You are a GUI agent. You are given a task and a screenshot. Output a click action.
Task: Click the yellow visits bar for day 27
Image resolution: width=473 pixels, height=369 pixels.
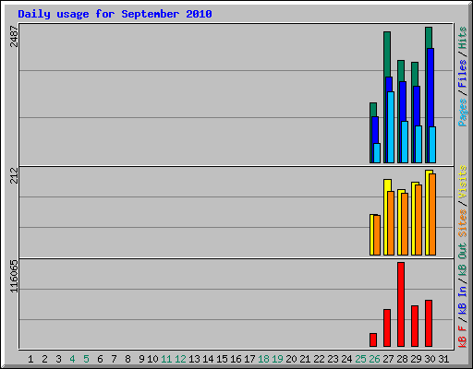386,217
